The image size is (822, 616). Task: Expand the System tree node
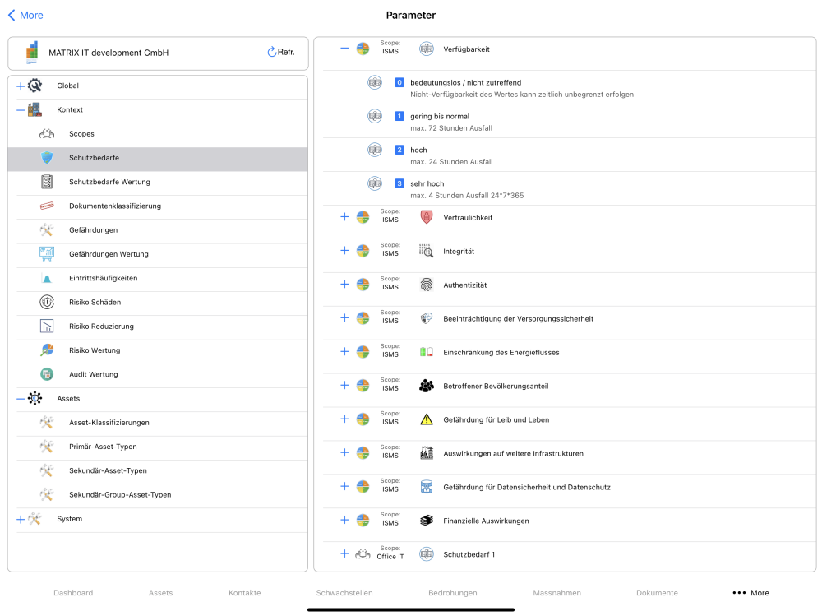(21, 520)
